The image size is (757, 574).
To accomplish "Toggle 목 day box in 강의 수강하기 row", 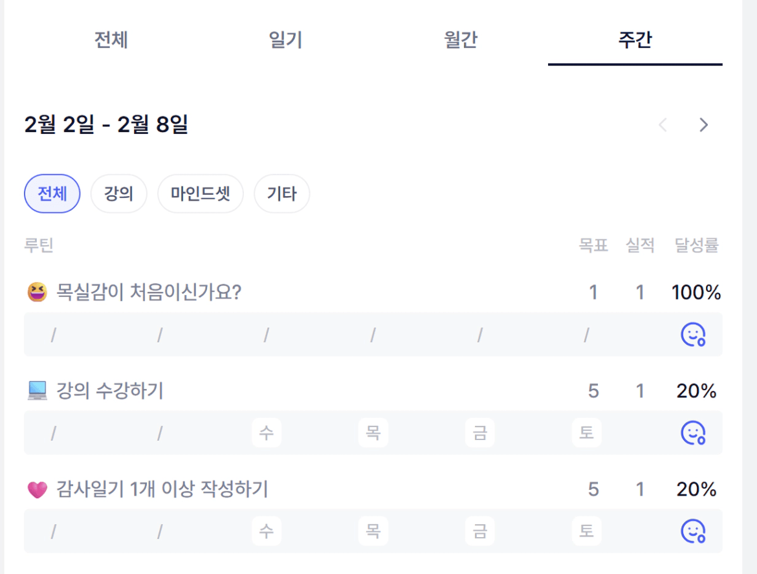I will (373, 432).
